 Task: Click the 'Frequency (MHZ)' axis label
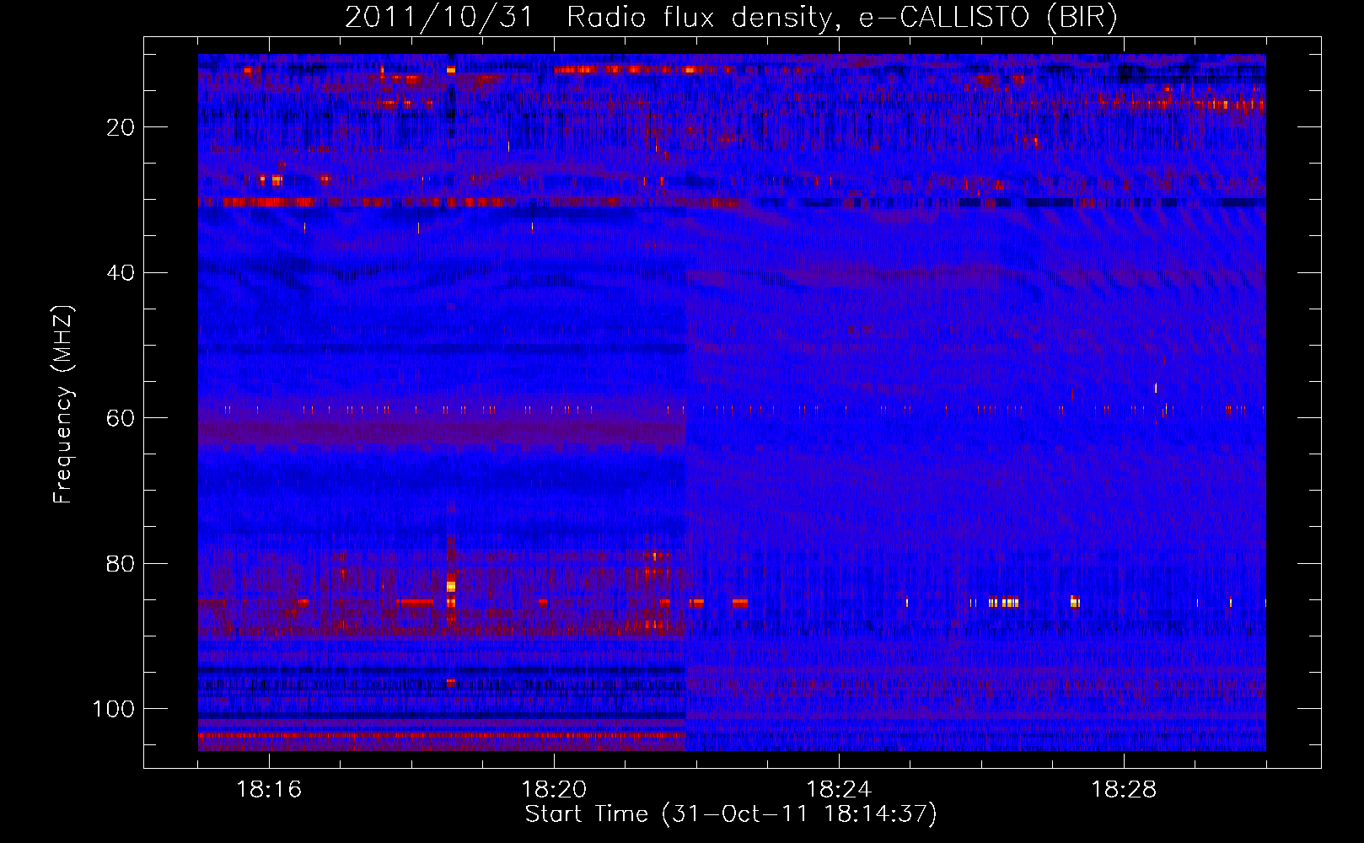(63, 405)
